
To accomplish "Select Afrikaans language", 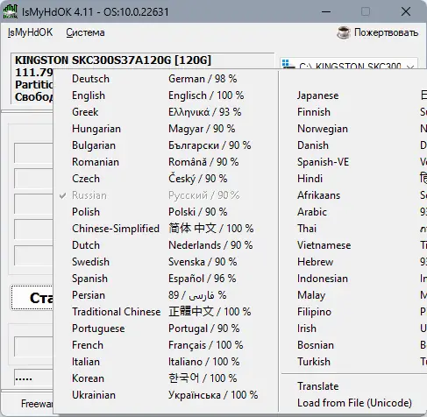I will pyautogui.click(x=353, y=195).
